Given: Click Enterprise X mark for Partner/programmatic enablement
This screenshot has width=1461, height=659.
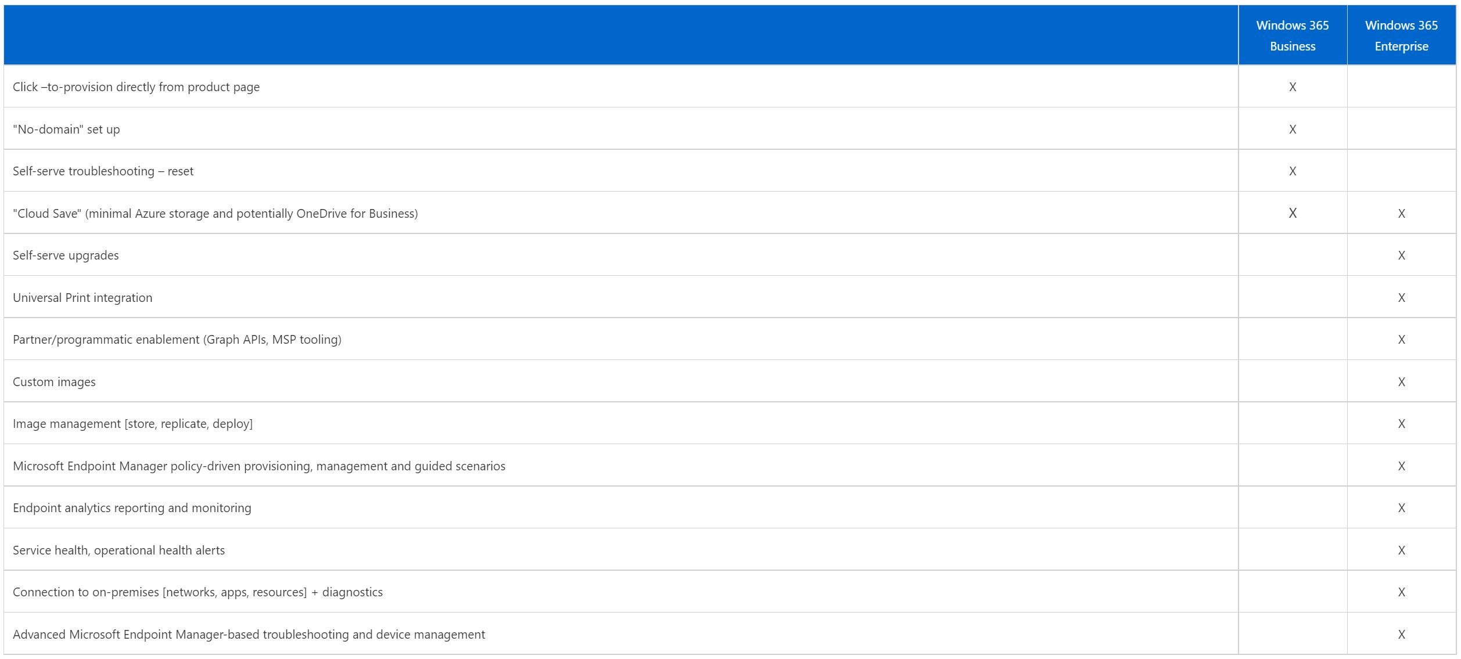Looking at the screenshot, I should point(1401,340).
